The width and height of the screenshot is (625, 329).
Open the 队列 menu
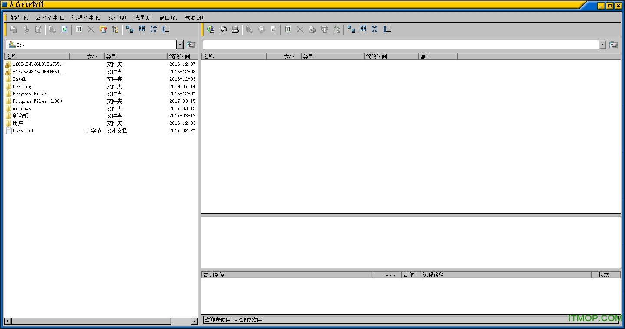tap(117, 18)
